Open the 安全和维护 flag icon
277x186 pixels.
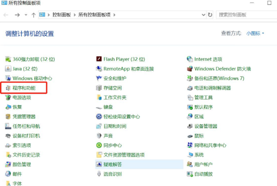(x=99, y=78)
